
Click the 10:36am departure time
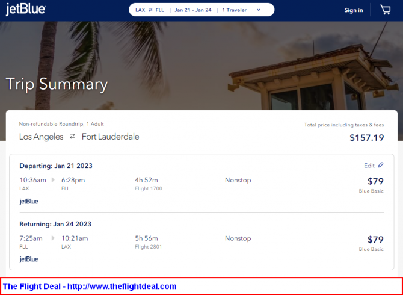[33, 180]
